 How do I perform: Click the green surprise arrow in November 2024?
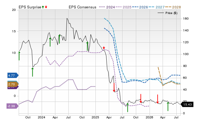87,46
